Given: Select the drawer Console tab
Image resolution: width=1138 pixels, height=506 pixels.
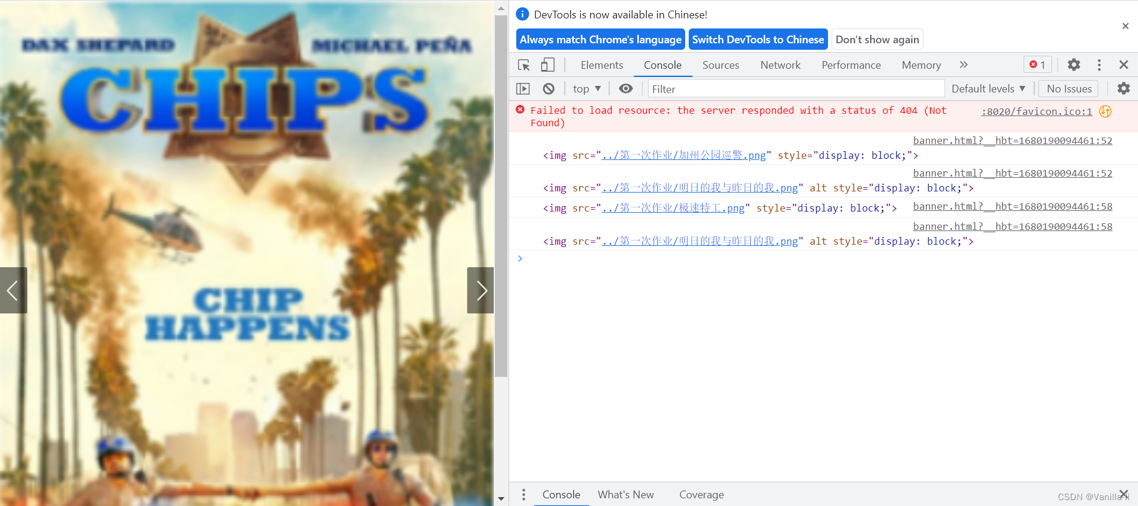Looking at the screenshot, I should pos(561,495).
